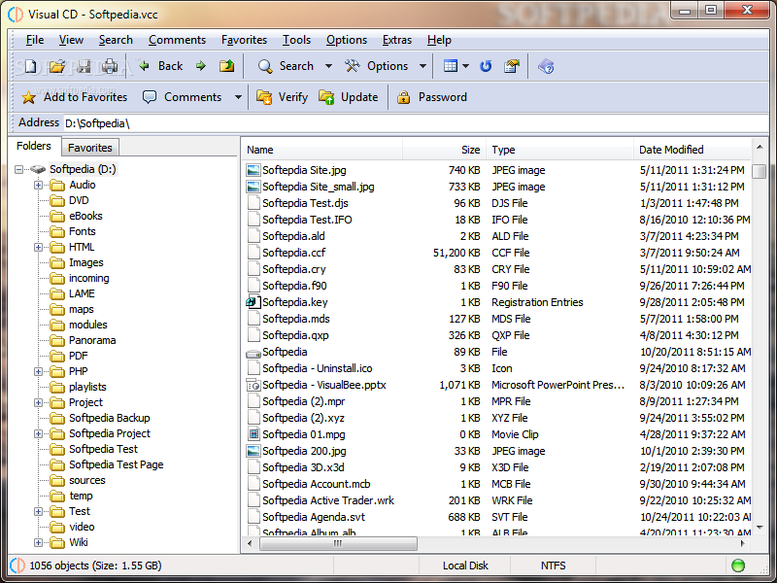The image size is (777, 583).
Task: Open the Search dropdown arrow
Action: coord(328,66)
